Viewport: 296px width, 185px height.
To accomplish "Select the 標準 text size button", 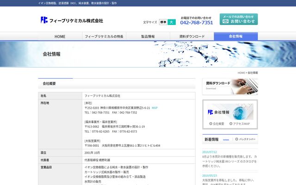I will (x=163, y=22).
